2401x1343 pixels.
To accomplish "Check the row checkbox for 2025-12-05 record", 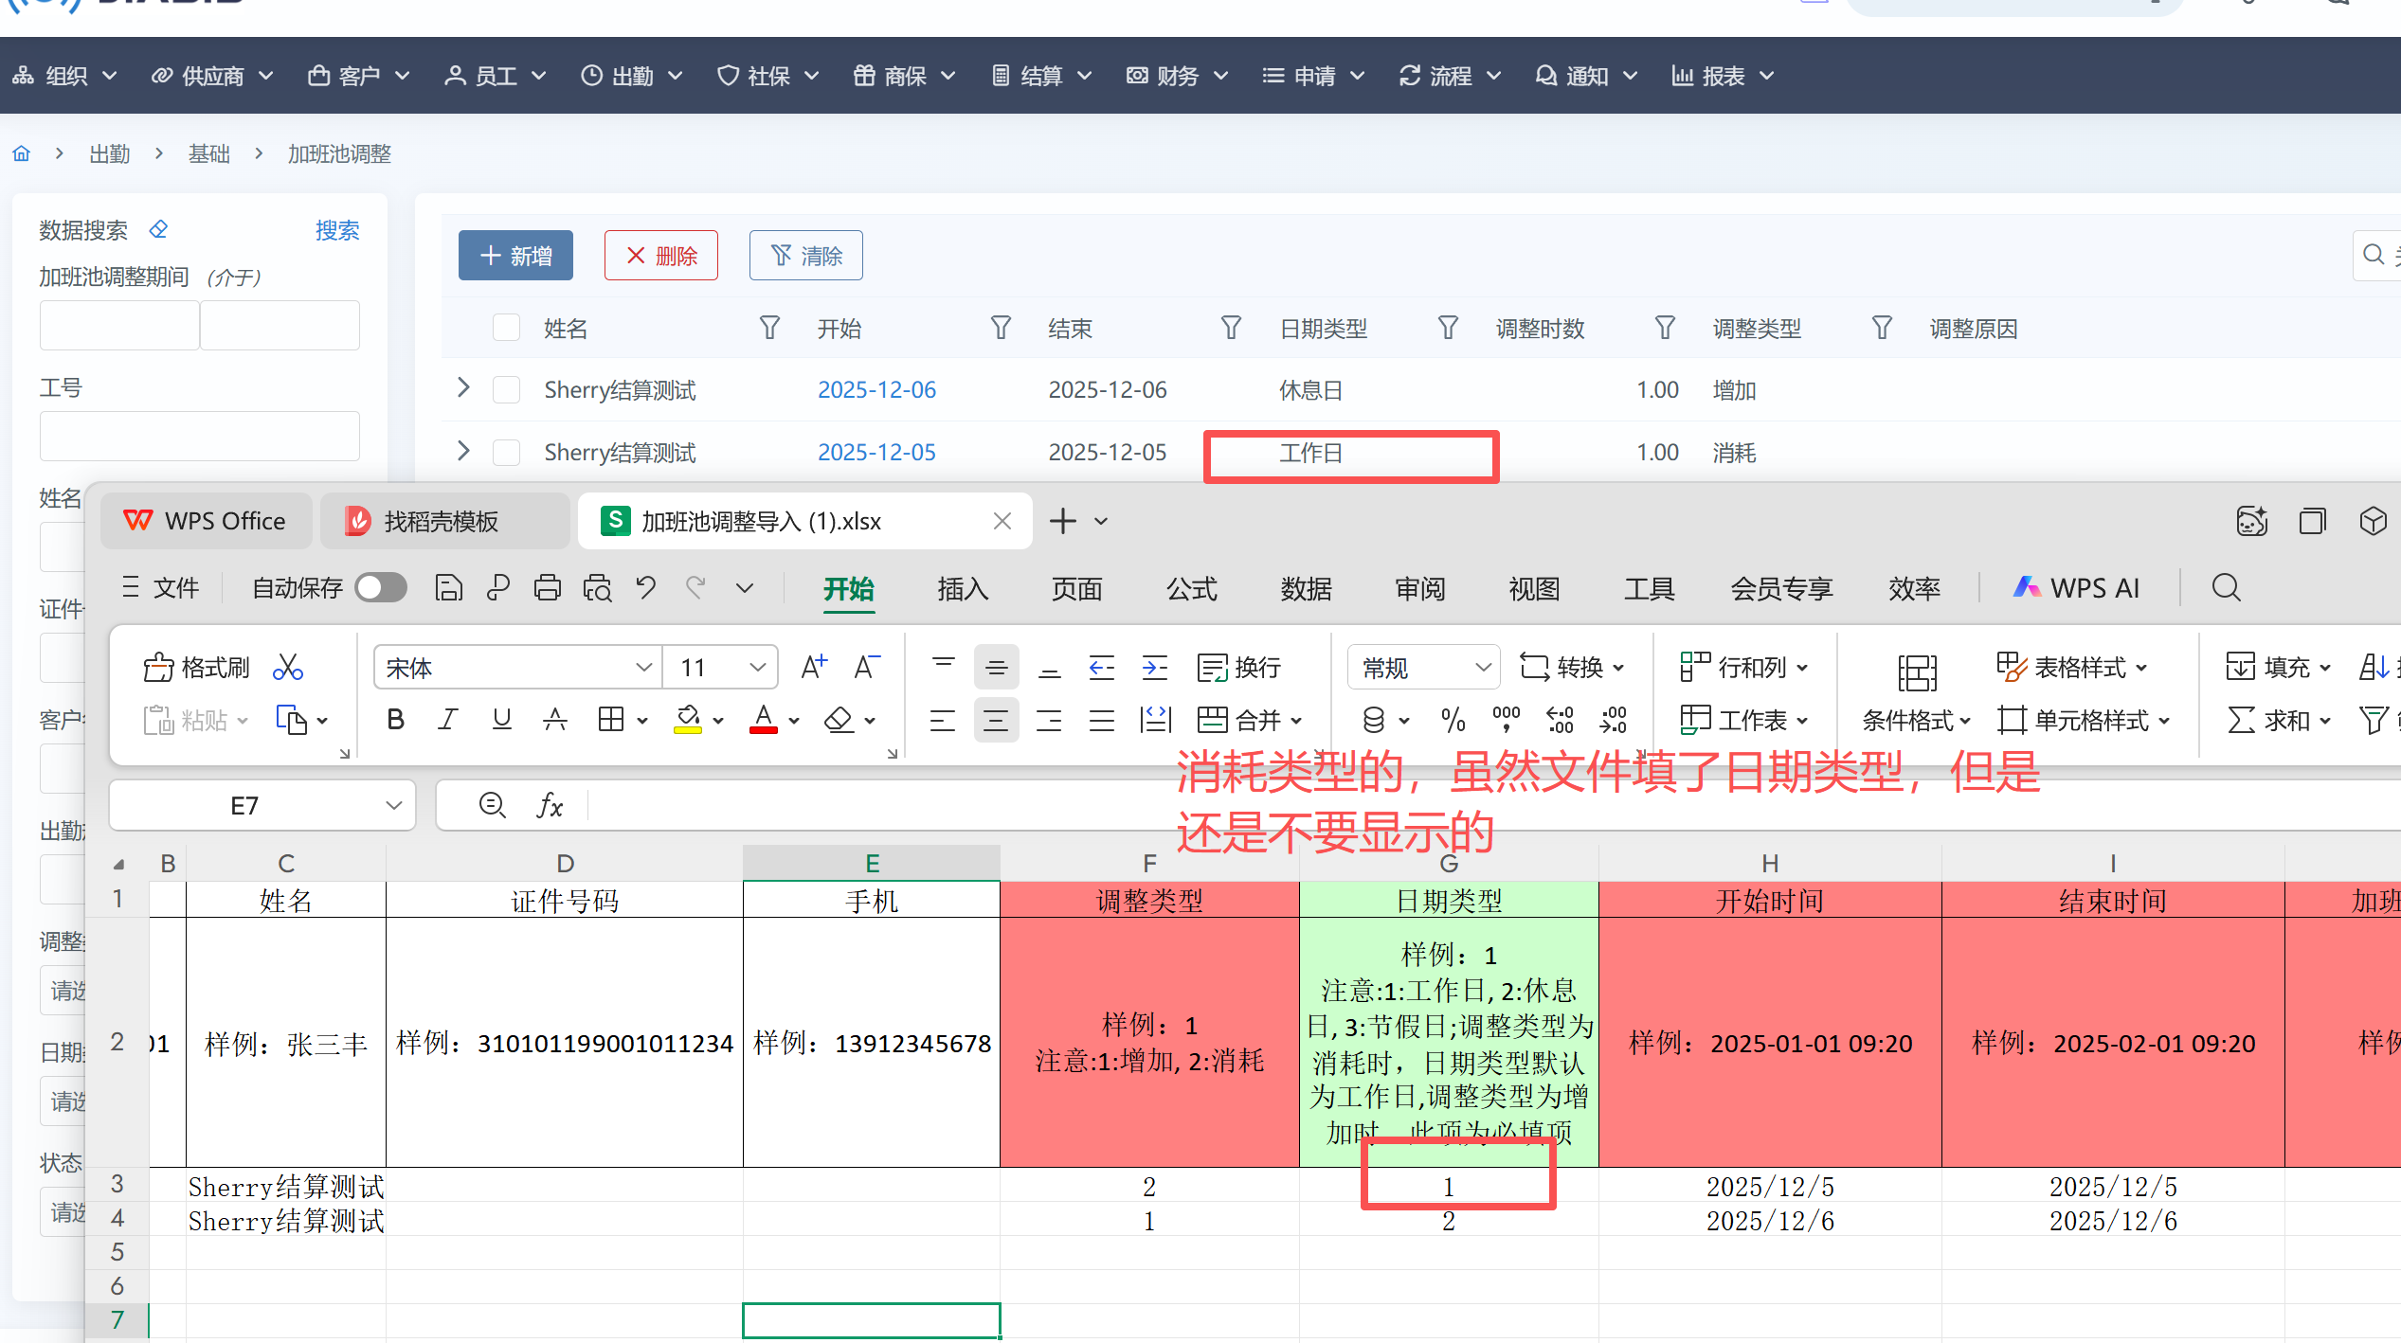I will coord(507,452).
